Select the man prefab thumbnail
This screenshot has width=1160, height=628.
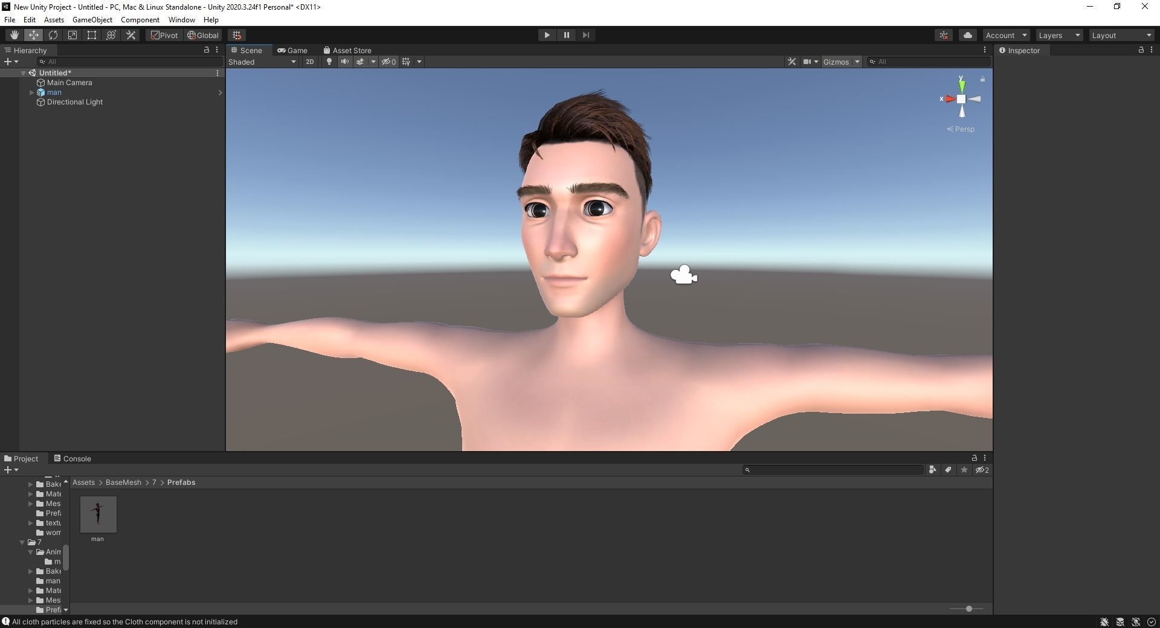tap(98, 514)
